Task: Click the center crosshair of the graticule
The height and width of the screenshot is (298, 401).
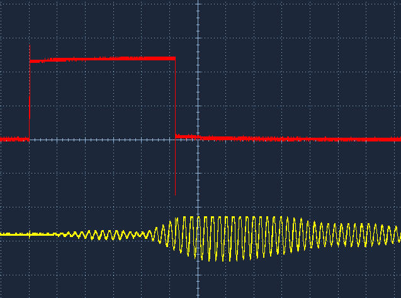Action: pyautogui.click(x=198, y=139)
